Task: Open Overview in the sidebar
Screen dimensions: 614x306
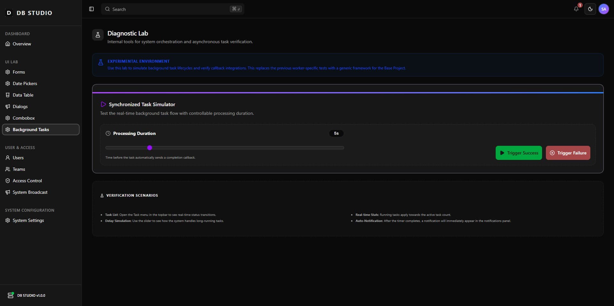Action: click(22, 44)
